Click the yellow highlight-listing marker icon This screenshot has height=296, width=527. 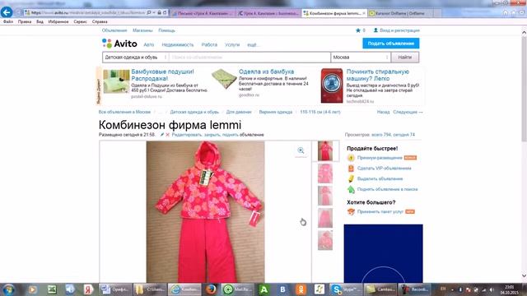(351, 178)
